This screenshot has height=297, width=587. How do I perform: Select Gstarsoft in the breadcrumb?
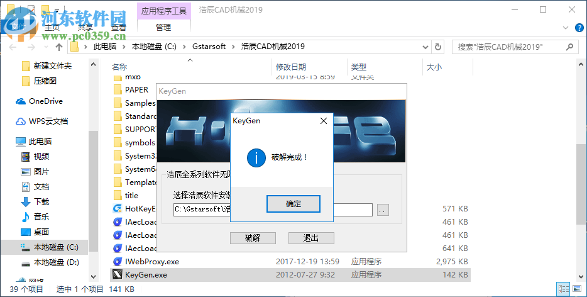(209, 47)
